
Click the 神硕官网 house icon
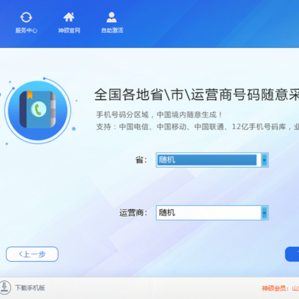pyautogui.click(x=69, y=17)
